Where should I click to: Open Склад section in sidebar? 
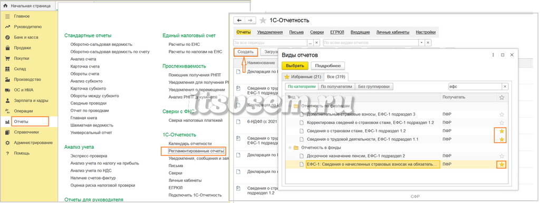pos(20,69)
